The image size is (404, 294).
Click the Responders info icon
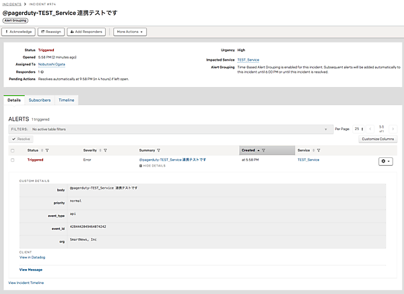42,71
